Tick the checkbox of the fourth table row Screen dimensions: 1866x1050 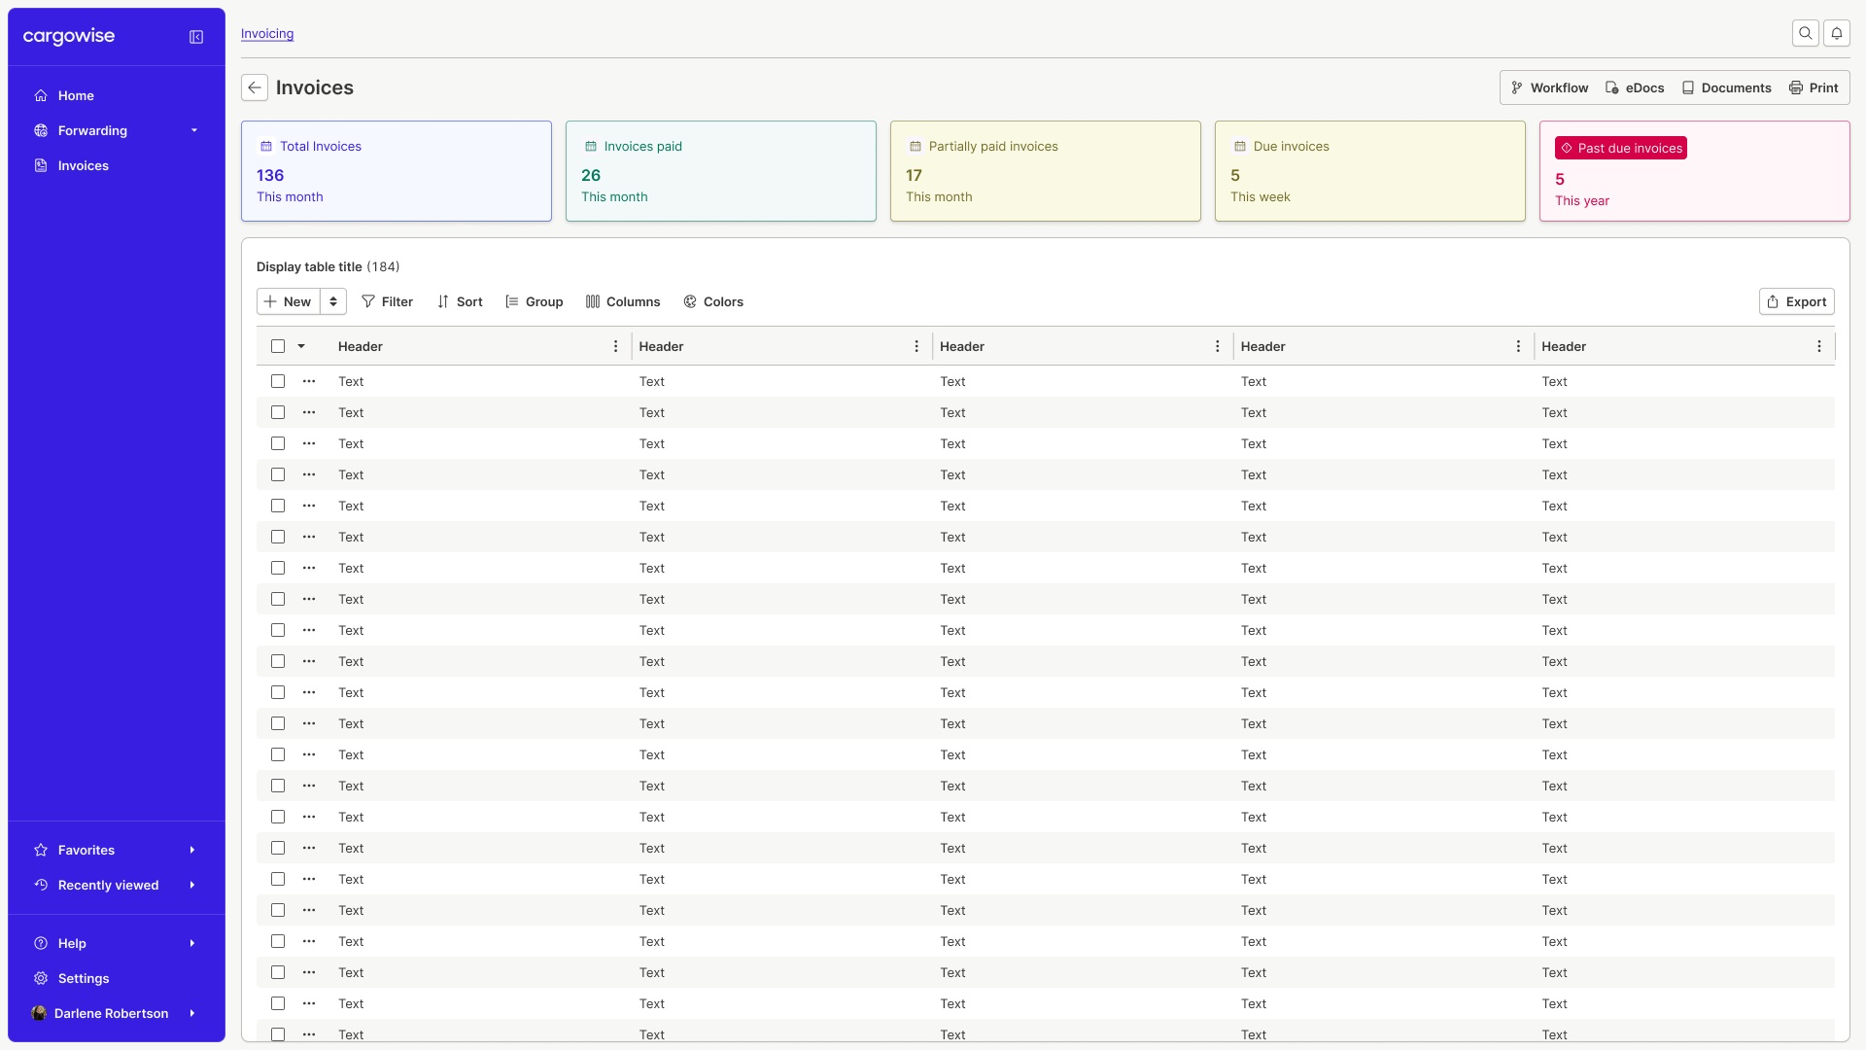pyautogui.click(x=278, y=474)
